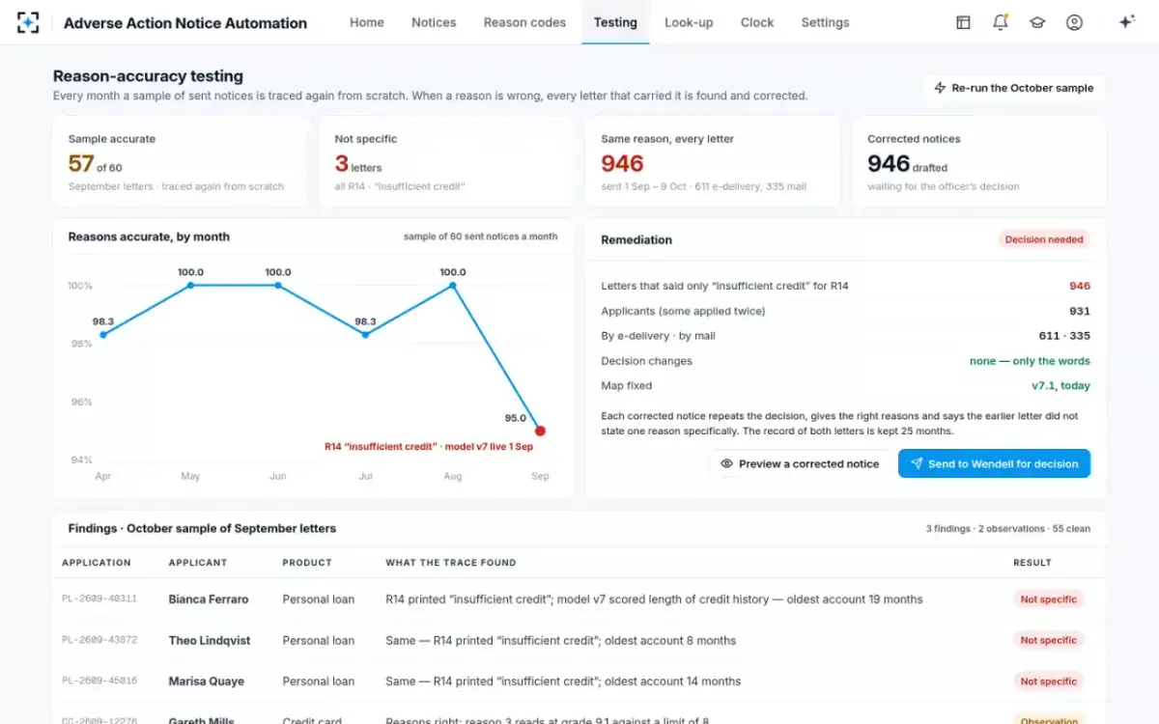Click the app logo icon

pyautogui.click(x=28, y=22)
